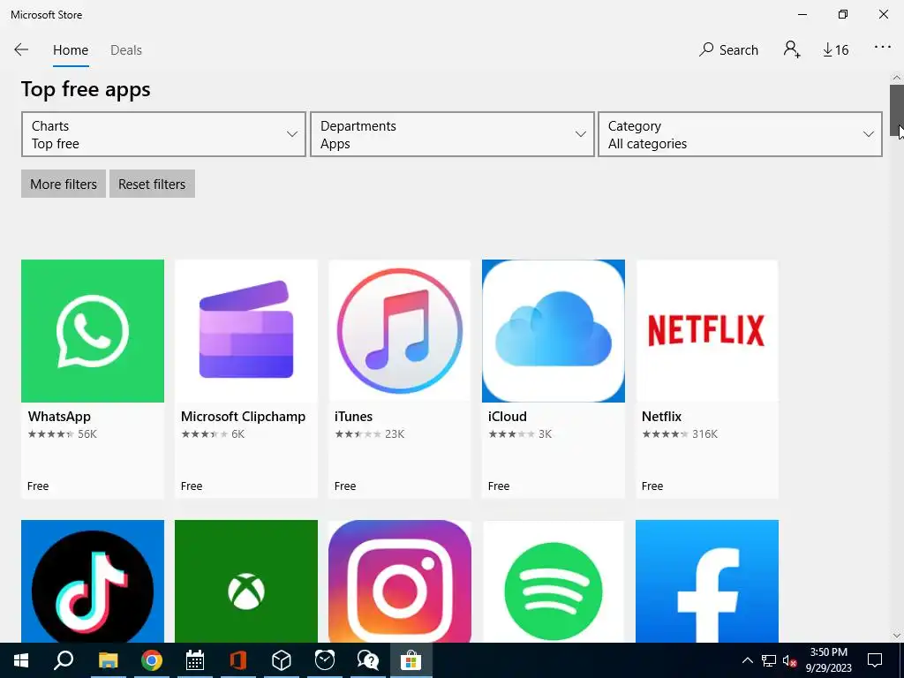Expand the Category All categories dropdown
Screen dimensions: 904x678
coord(741,134)
